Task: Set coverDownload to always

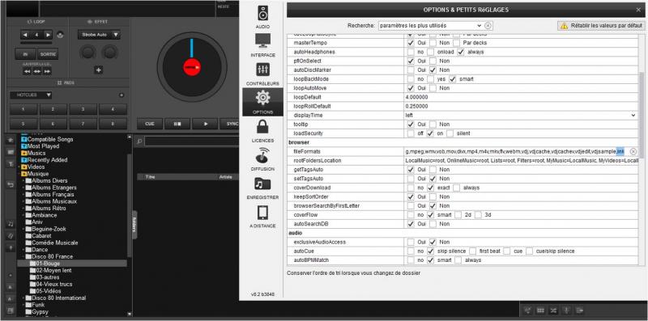Action: point(456,188)
